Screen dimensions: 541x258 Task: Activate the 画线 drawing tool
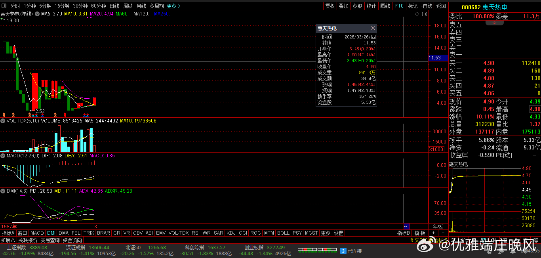pyautogui.click(x=385, y=6)
